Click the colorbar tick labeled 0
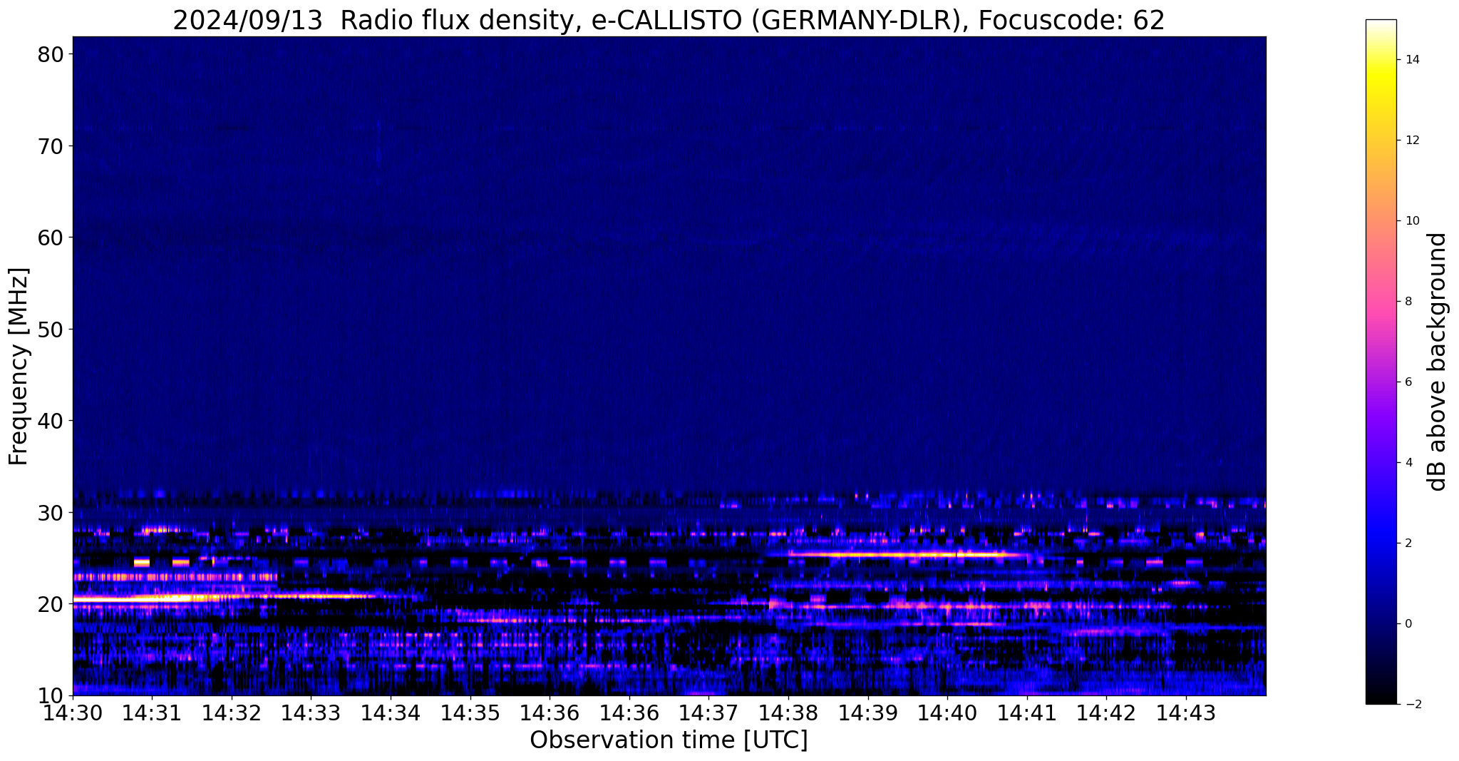This screenshot has width=1459, height=761. point(1407,624)
